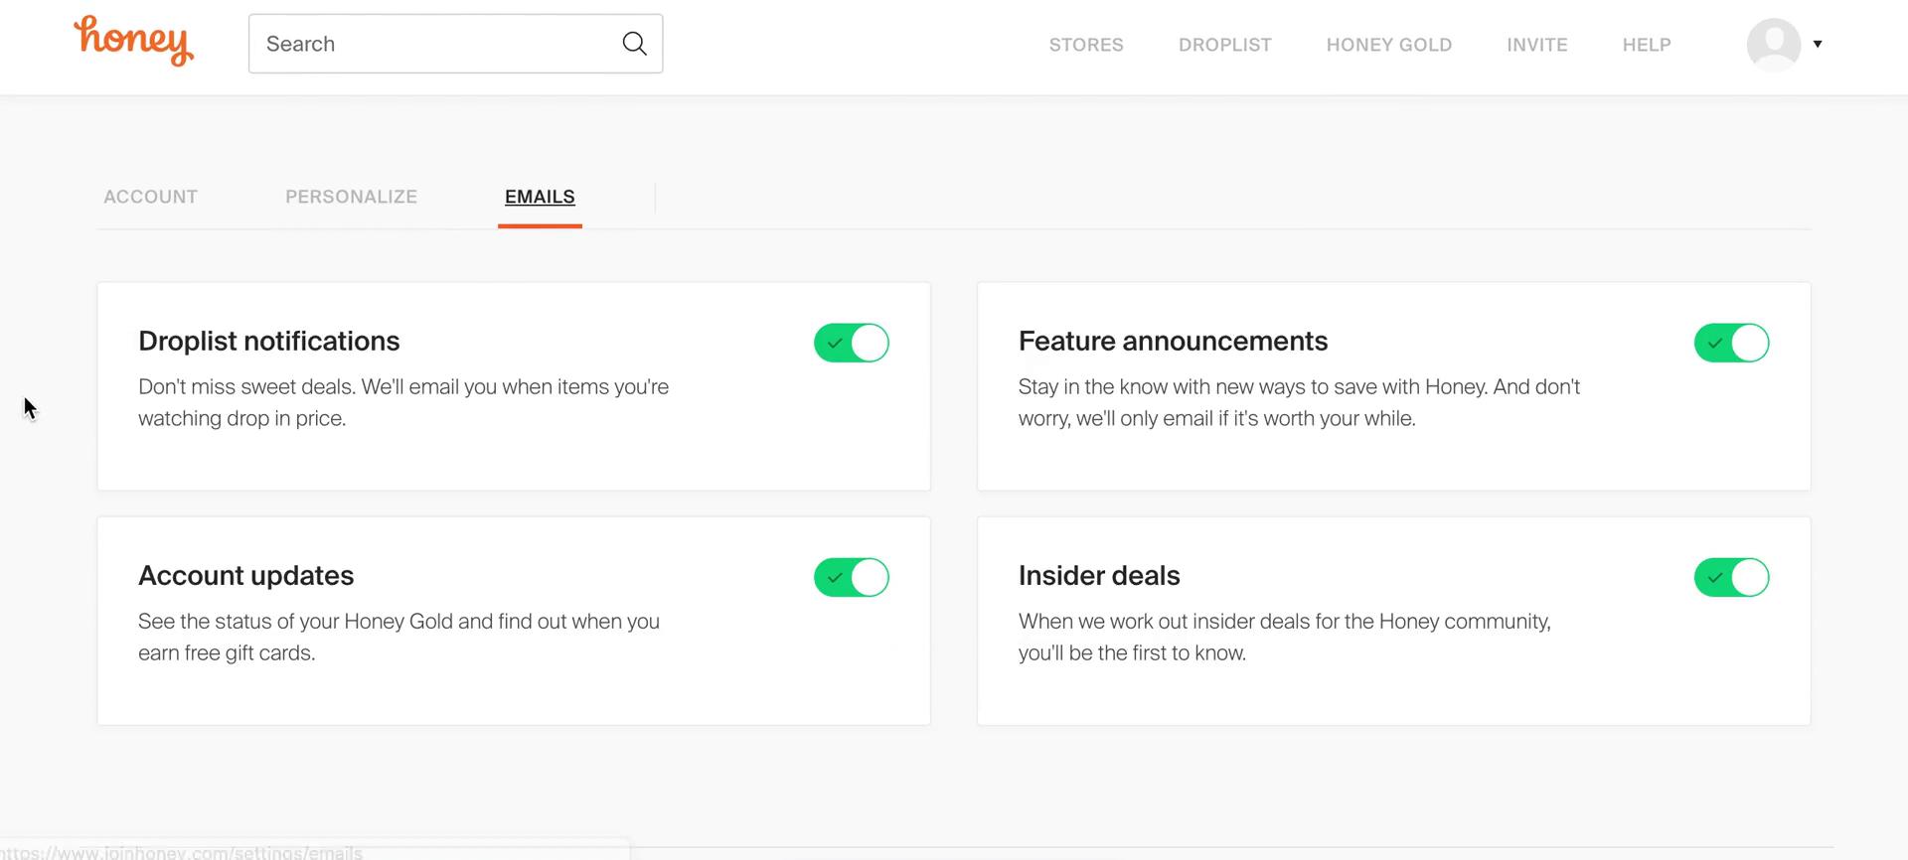The width and height of the screenshot is (1908, 860).
Task: Click the Honey logo
Action: click(133, 41)
